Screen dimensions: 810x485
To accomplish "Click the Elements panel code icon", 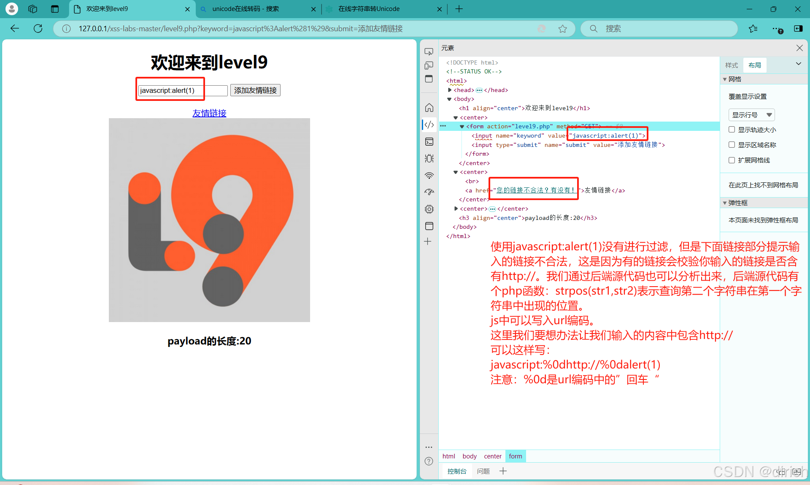I will click(x=429, y=125).
